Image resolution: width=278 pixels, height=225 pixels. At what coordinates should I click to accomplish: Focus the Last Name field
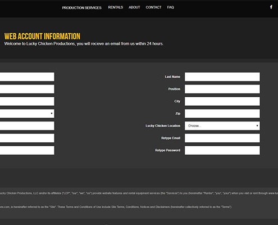(x=222, y=76)
